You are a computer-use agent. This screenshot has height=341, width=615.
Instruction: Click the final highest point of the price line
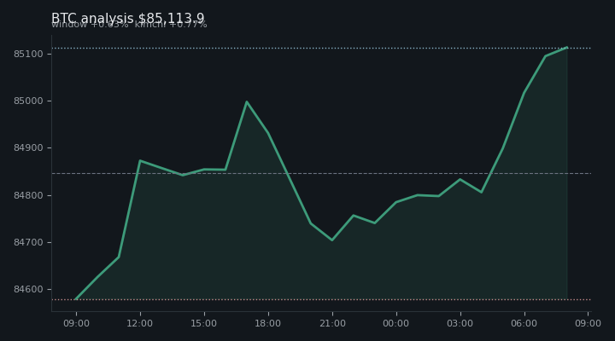point(567,48)
